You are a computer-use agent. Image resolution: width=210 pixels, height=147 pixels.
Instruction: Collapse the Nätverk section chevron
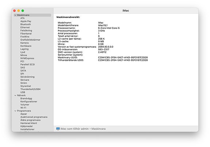click(x=15, y=95)
